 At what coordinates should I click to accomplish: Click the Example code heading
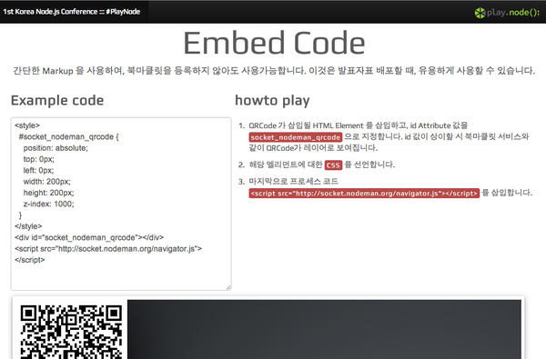pos(57,101)
